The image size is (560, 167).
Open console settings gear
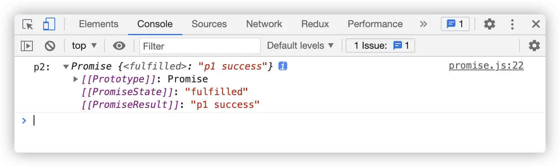[x=534, y=46]
